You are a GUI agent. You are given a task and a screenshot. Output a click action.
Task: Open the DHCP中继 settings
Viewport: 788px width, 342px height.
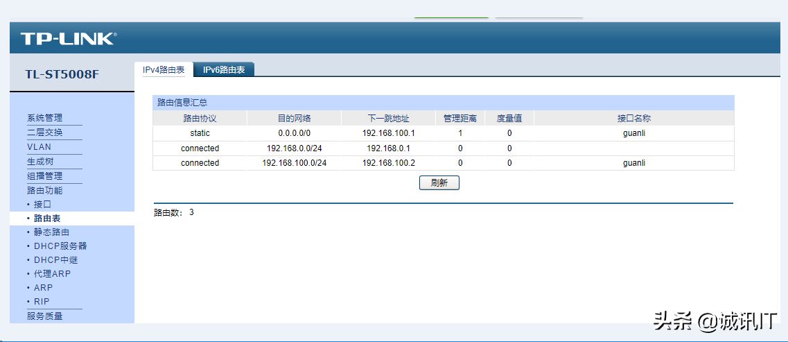pos(55,260)
